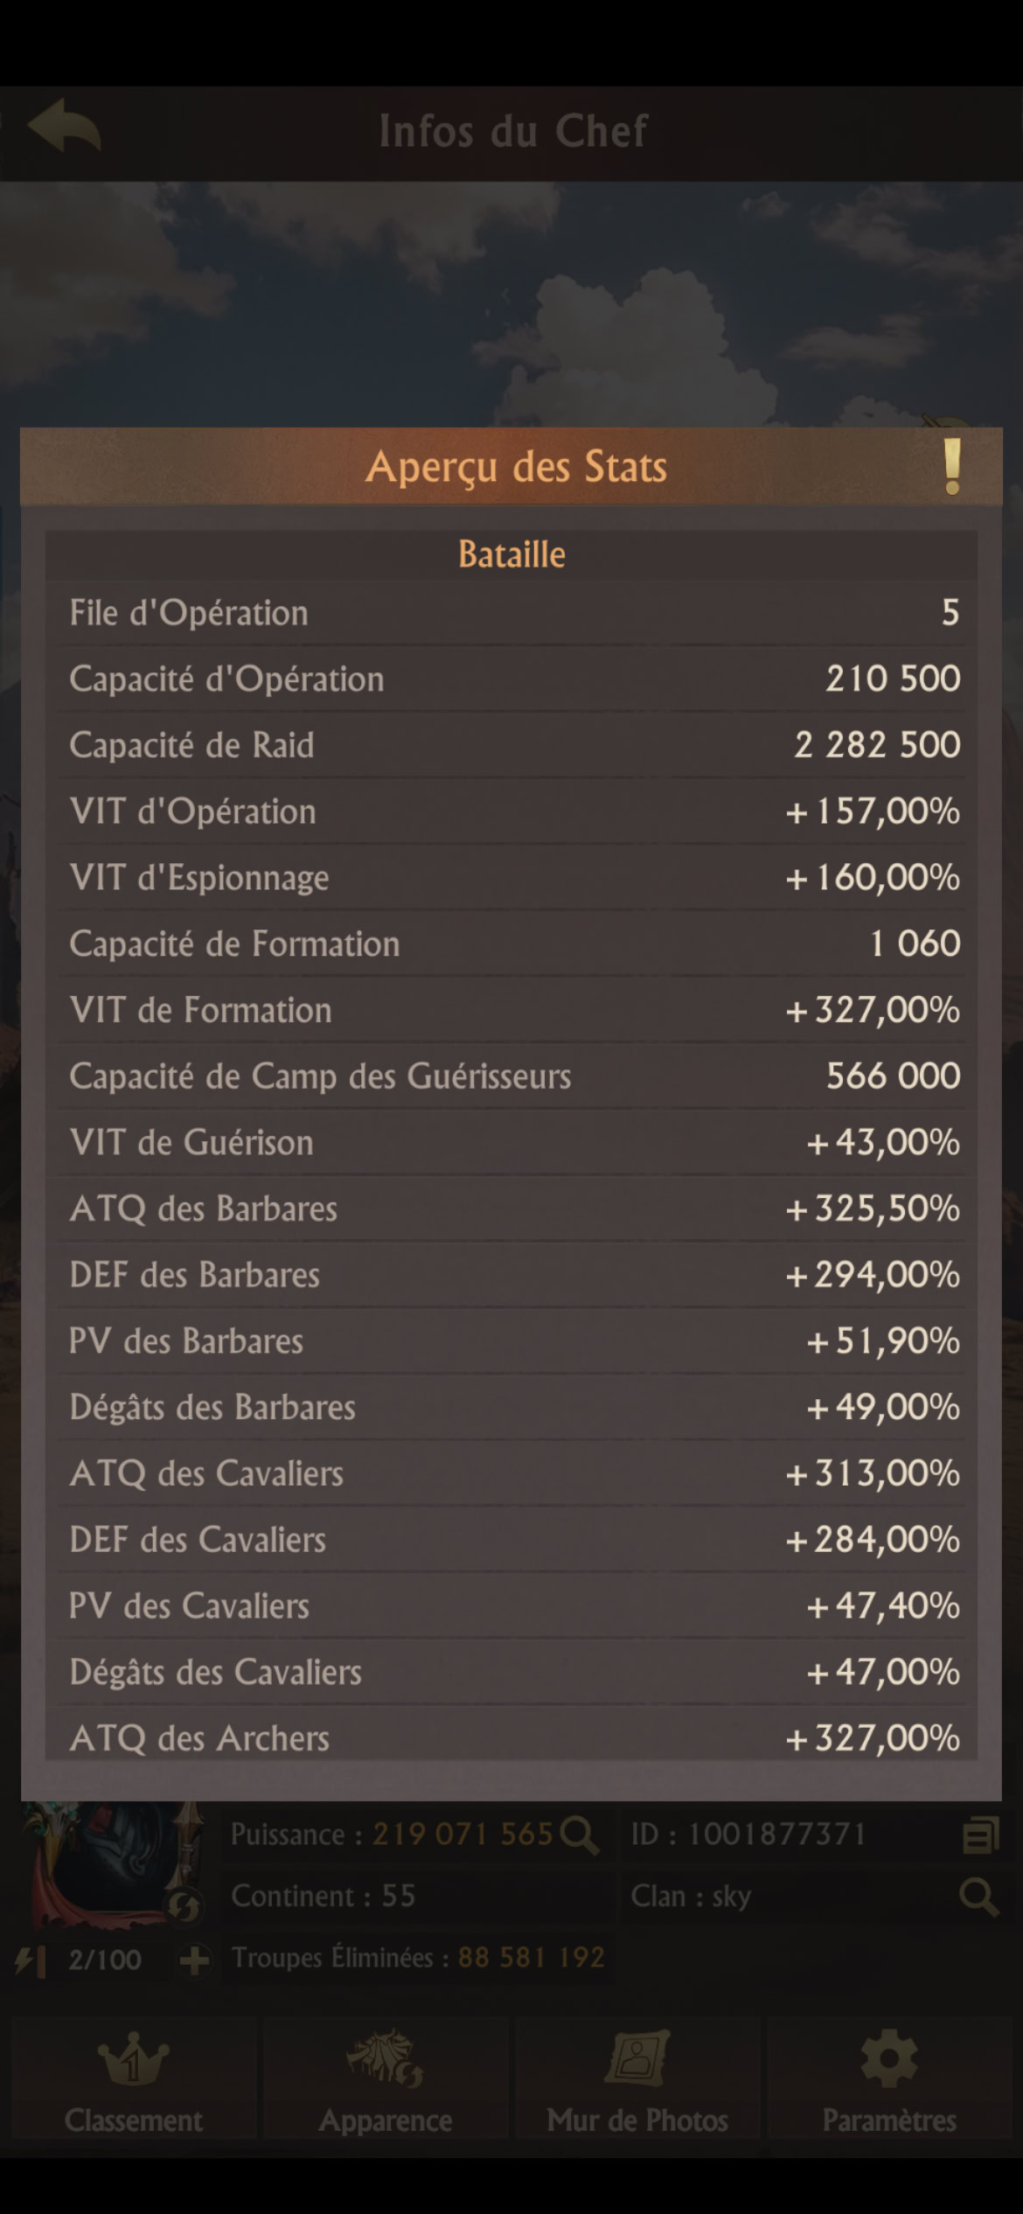
Task: Tap the Puissance value 219 071 565
Action: click(x=463, y=1834)
